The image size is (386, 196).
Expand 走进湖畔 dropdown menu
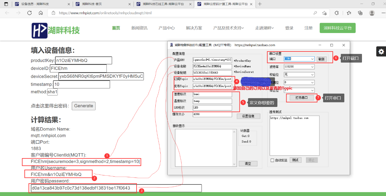pos(264,28)
